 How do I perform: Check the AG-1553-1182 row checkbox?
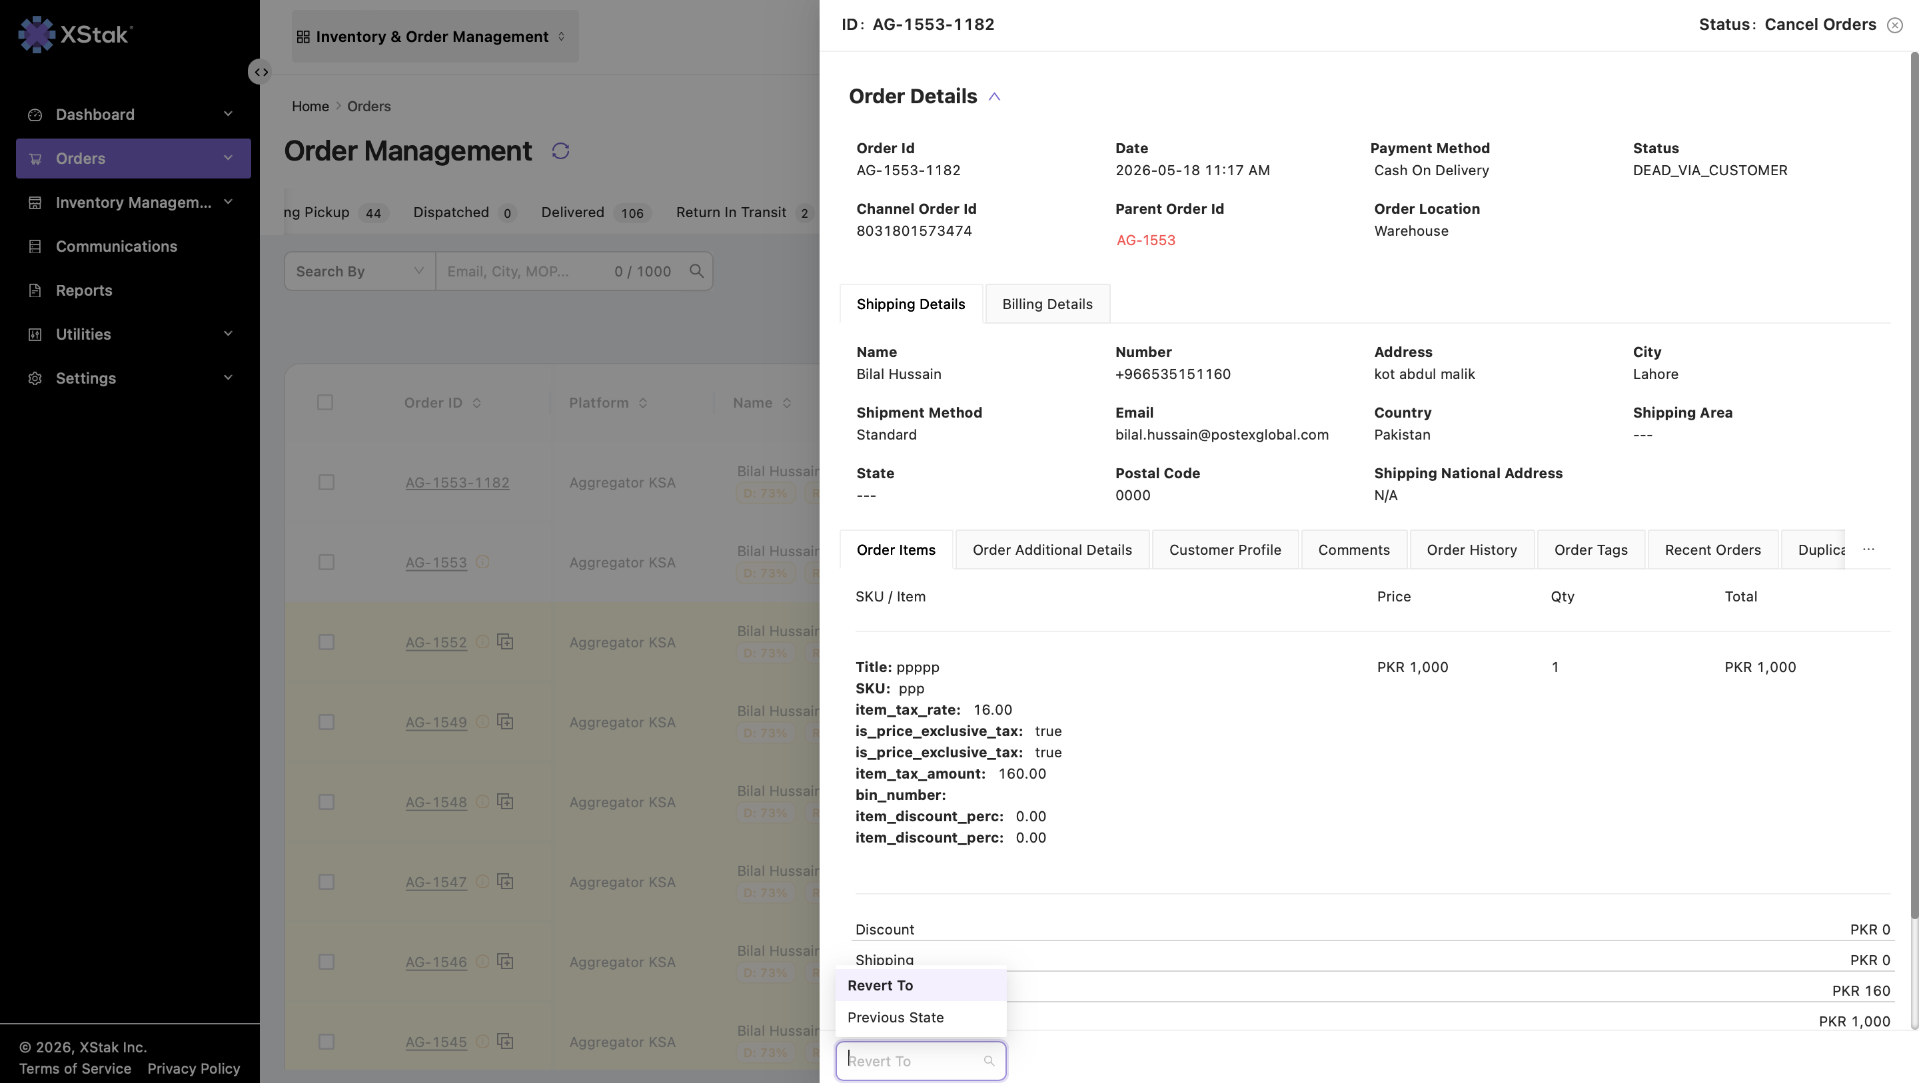[x=326, y=483]
